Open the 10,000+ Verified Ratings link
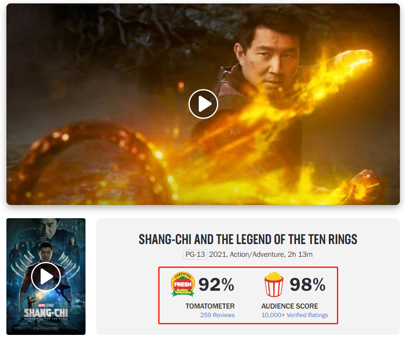The height and width of the screenshot is (340, 405). [295, 315]
